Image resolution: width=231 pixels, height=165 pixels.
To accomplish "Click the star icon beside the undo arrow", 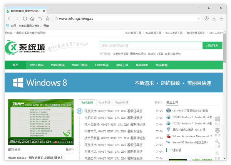I will (x=48, y=19).
